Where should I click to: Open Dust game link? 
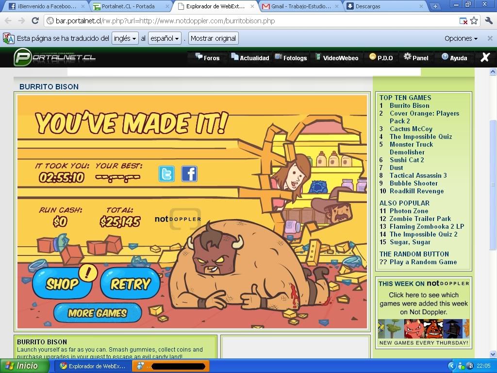click(396, 168)
